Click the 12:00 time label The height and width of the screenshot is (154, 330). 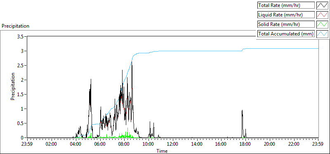[x=173, y=145]
